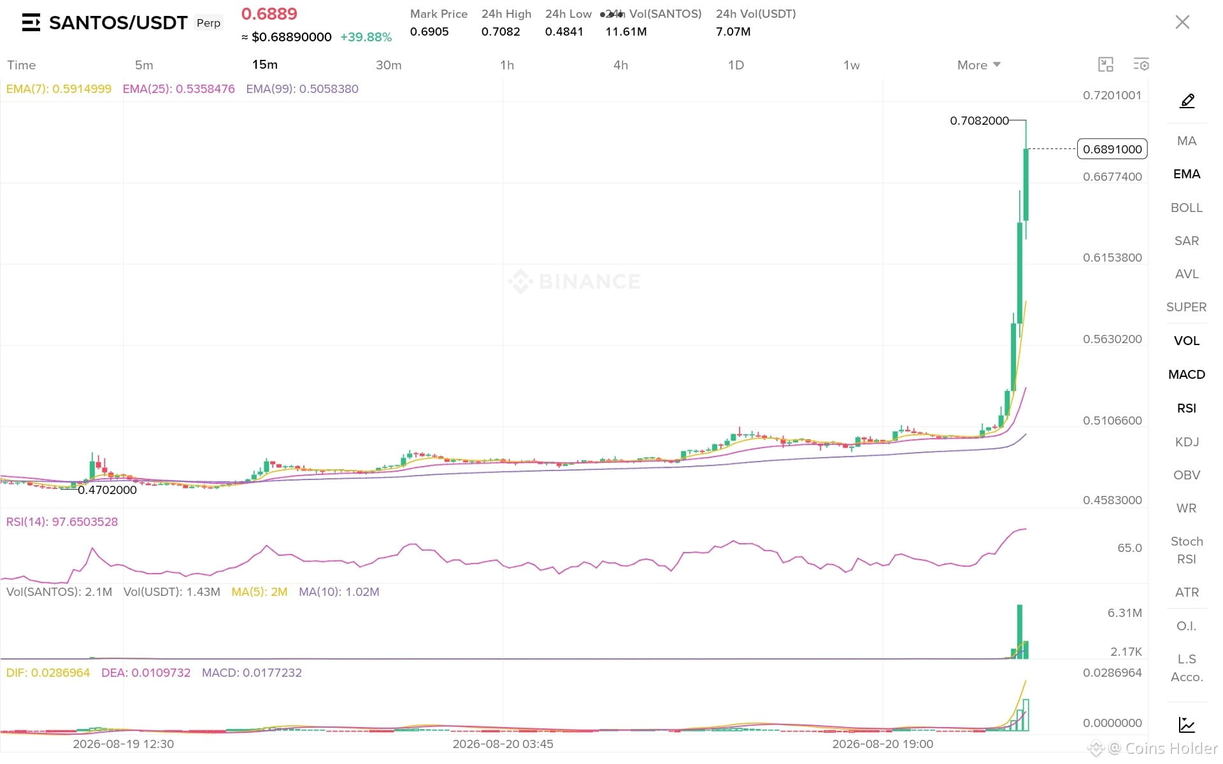Click the Perp contract badge
The image size is (1223, 764).
coord(208,23)
